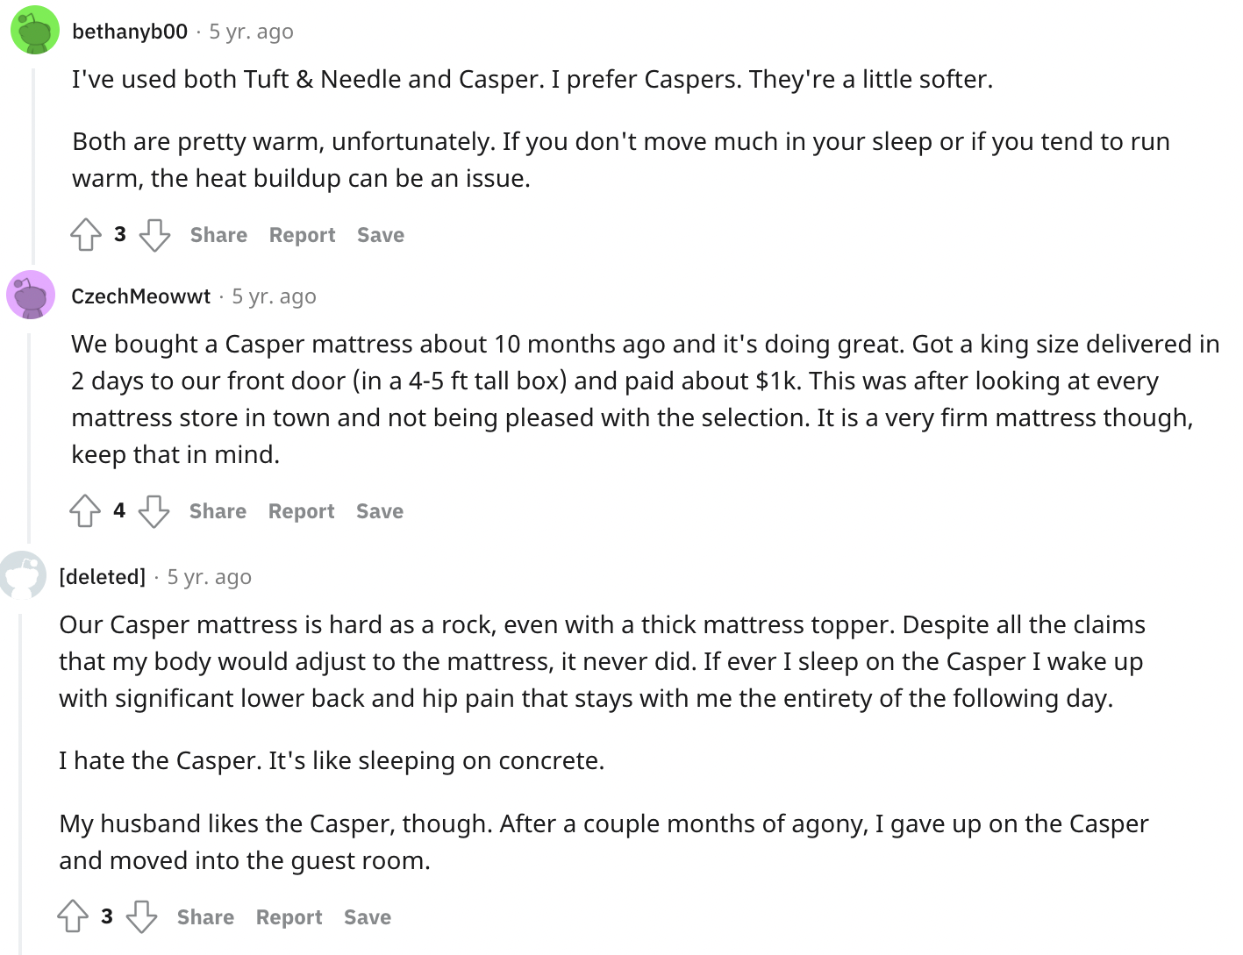Viewport: 1243px width, 955px height.
Task: Click the deleted user's gray avatar
Action: point(23,575)
